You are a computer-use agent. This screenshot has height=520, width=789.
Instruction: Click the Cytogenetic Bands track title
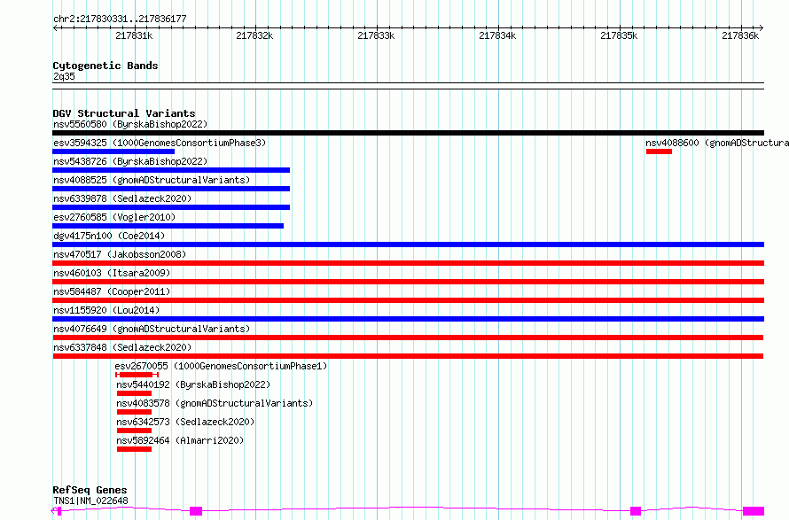click(105, 66)
